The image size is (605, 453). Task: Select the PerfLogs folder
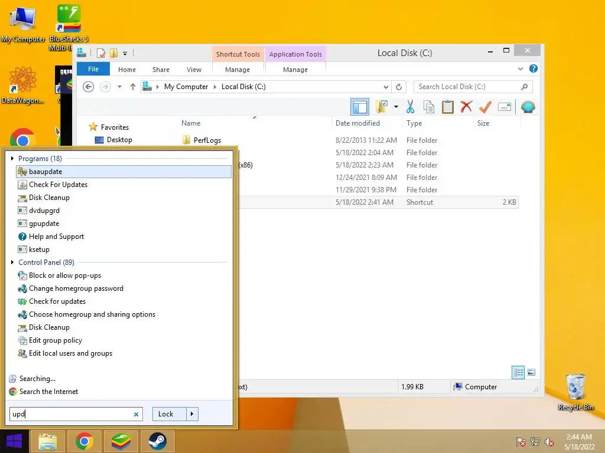[207, 140]
